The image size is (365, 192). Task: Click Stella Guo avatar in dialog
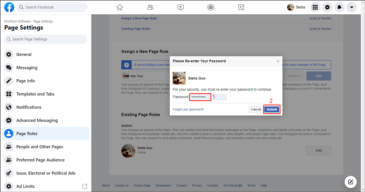point(179,78)
